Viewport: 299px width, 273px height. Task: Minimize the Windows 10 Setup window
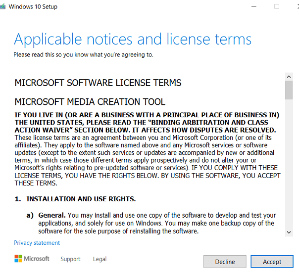pyautogui.click(x=254, y=6)
